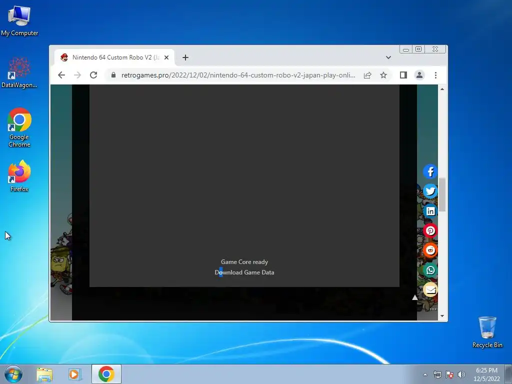Screen dimensions: 512x384
Task: Open the share this page icon
Action: tap(367, 75)
